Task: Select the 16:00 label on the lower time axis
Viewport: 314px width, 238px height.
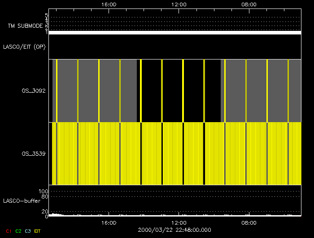Action: click(x=109, y=223)
